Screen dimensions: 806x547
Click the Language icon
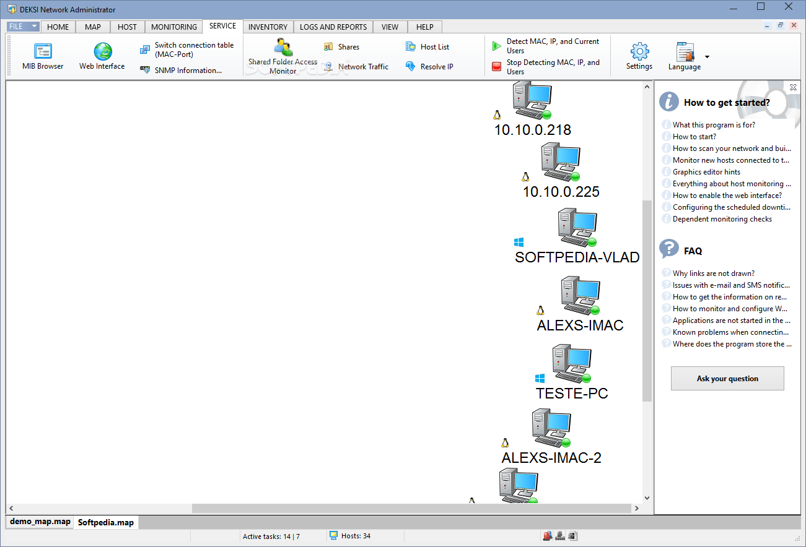[685, 52]
